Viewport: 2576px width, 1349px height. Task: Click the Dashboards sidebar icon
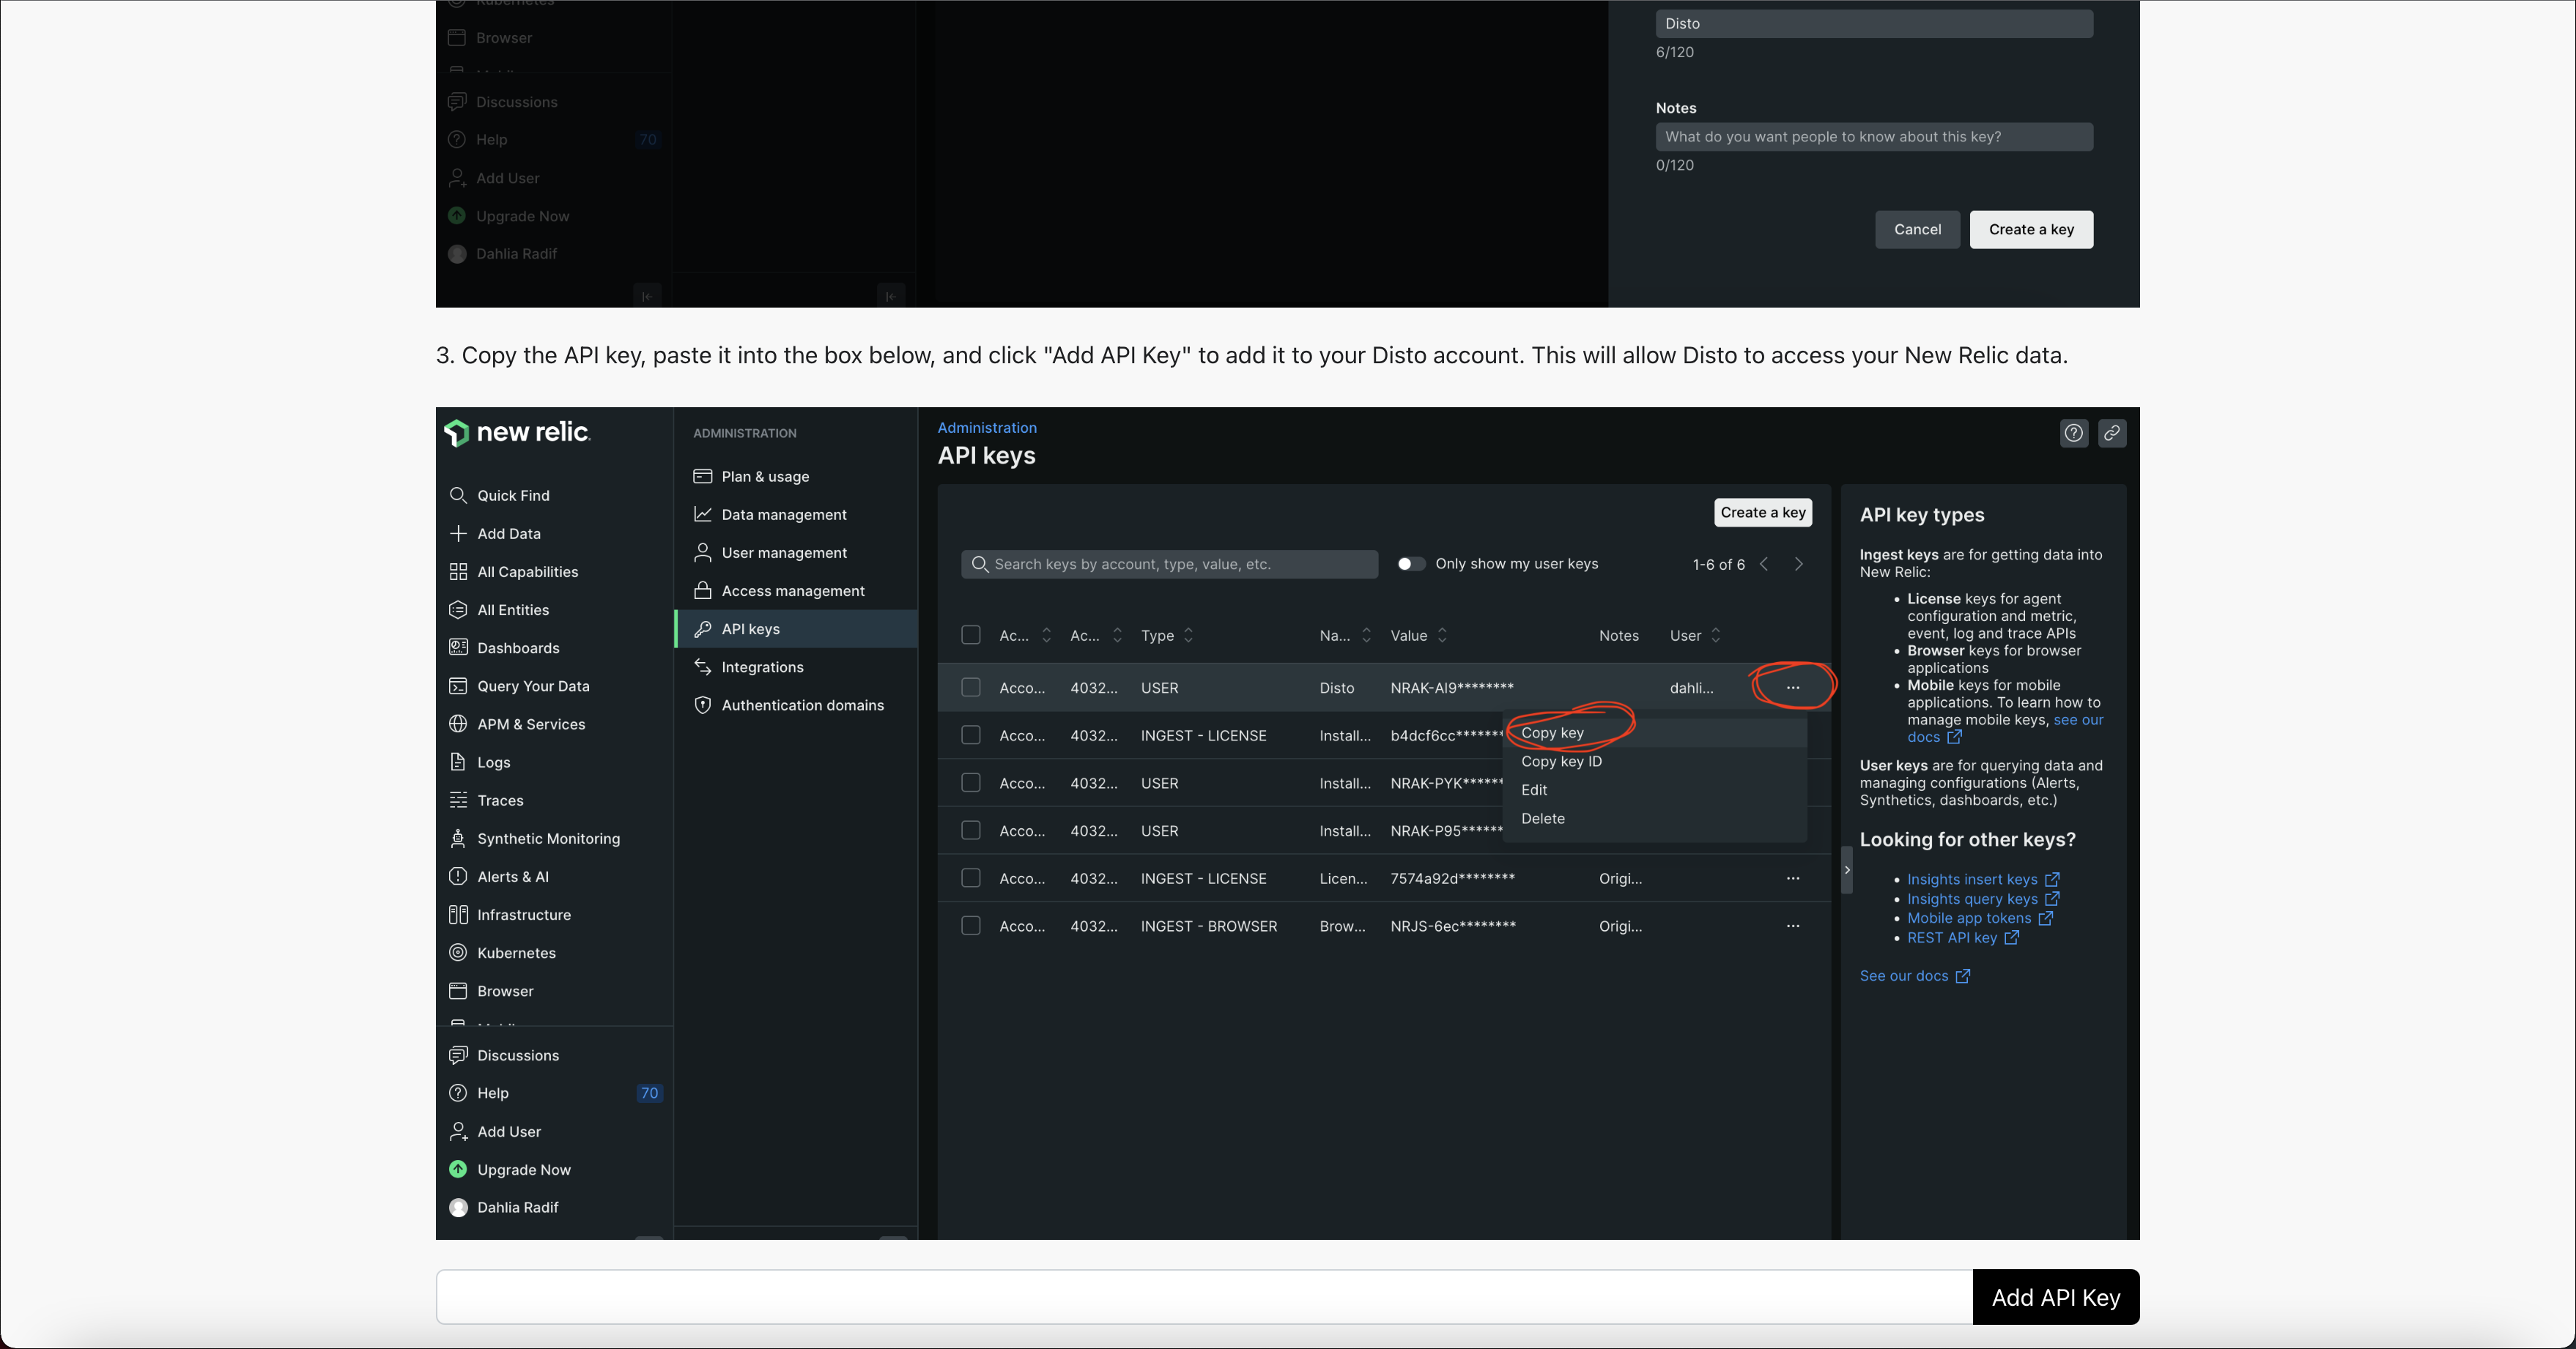(458, 647)
